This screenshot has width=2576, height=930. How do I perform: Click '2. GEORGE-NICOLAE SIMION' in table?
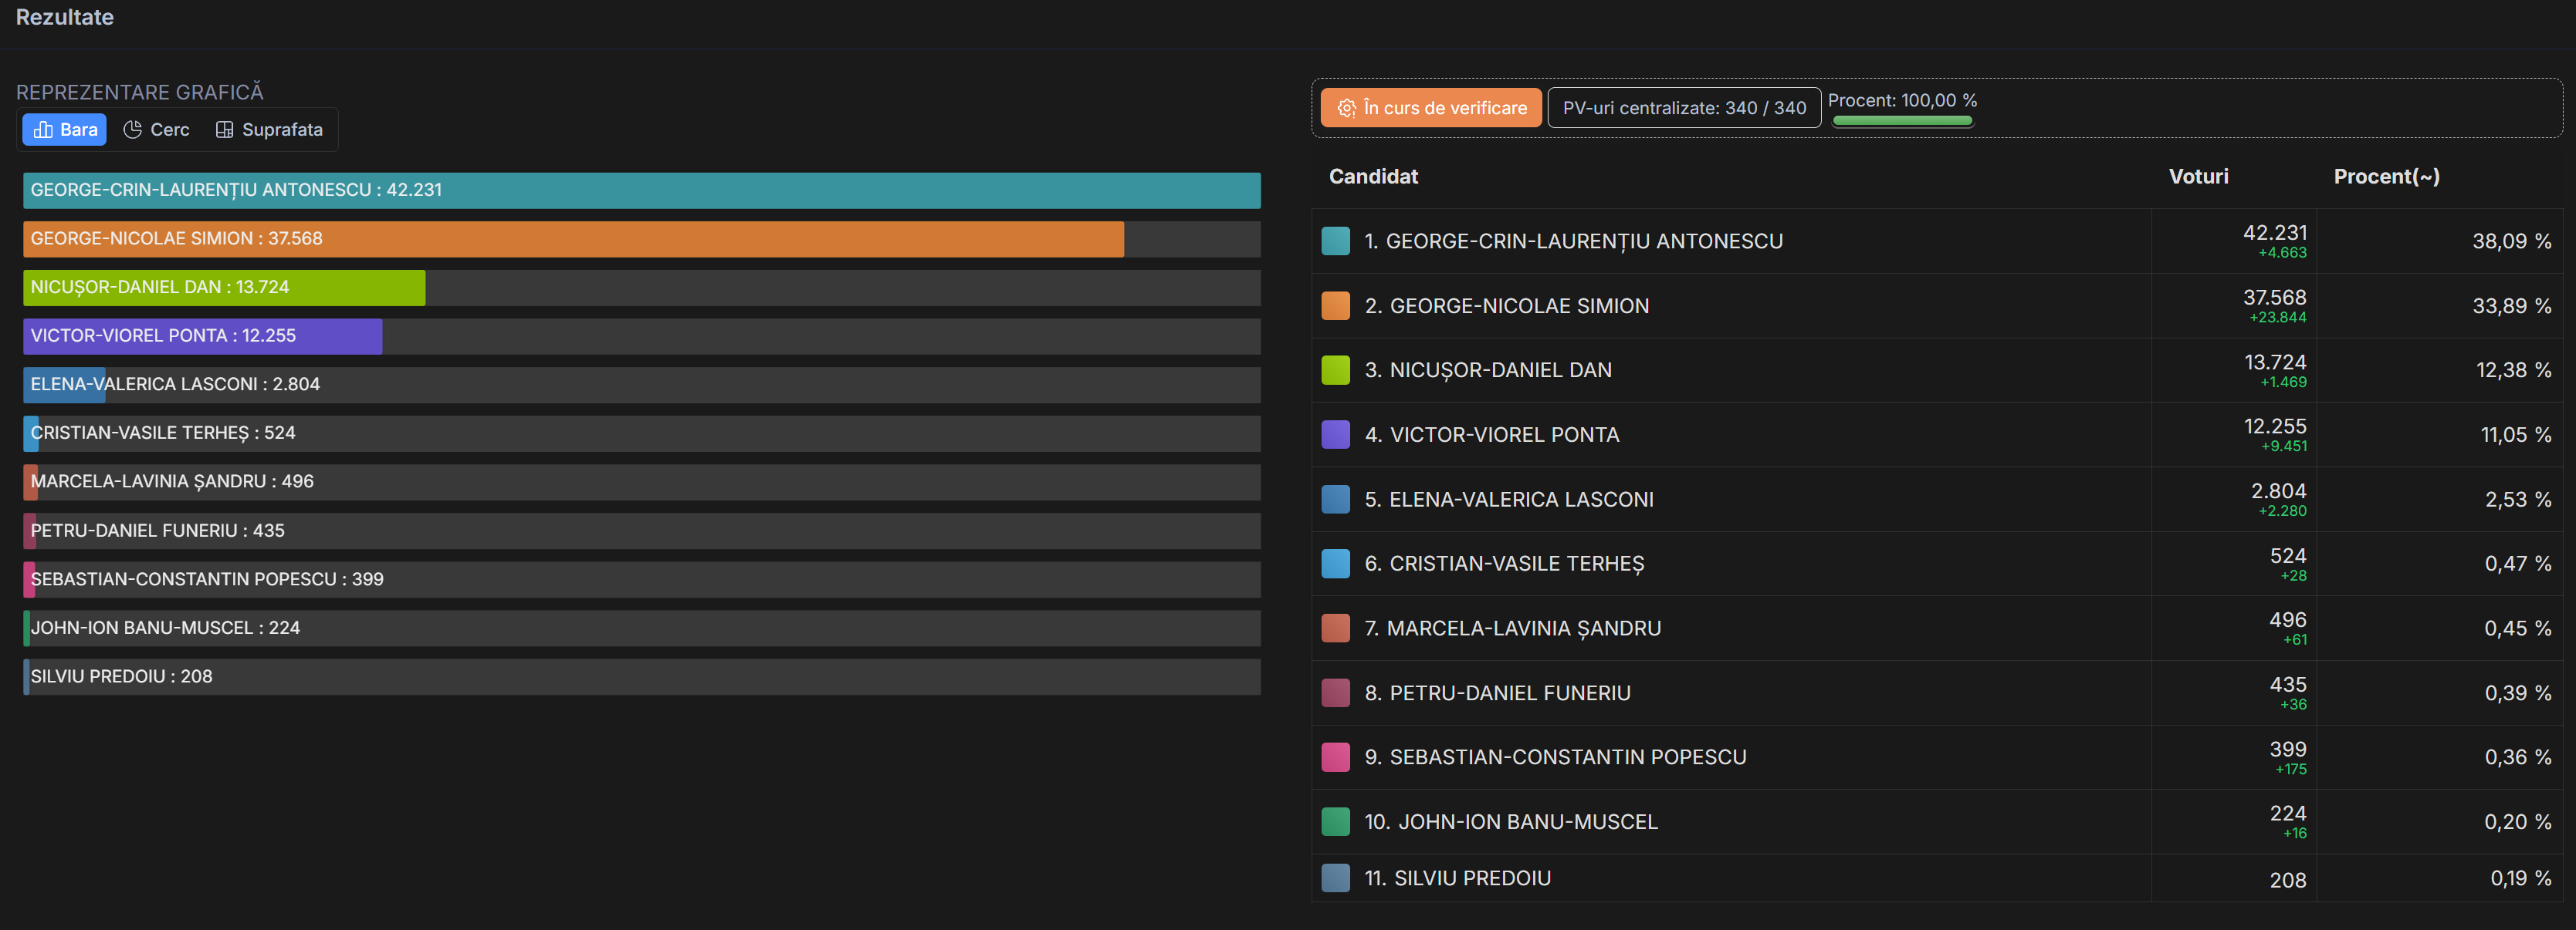click(1507, 305)
